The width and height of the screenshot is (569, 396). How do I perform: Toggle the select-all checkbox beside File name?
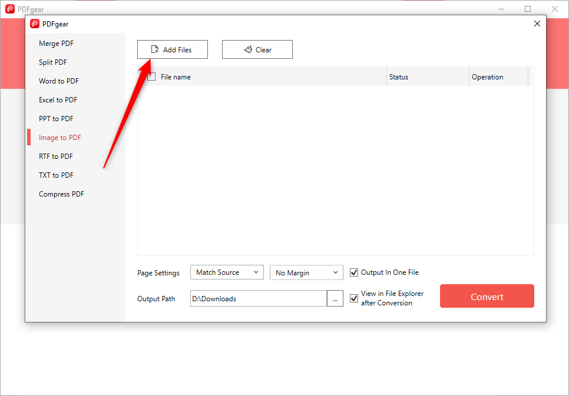click(151, 77)
